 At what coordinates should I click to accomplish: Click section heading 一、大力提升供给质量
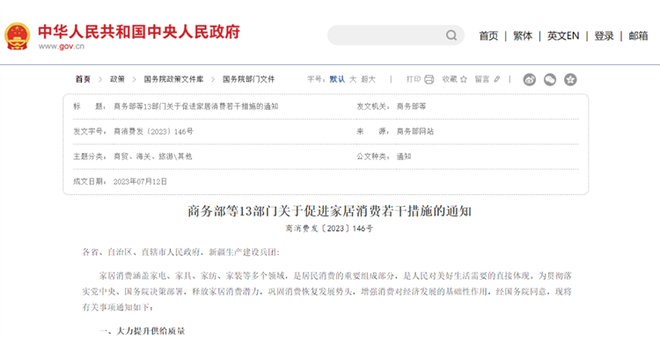143,331
